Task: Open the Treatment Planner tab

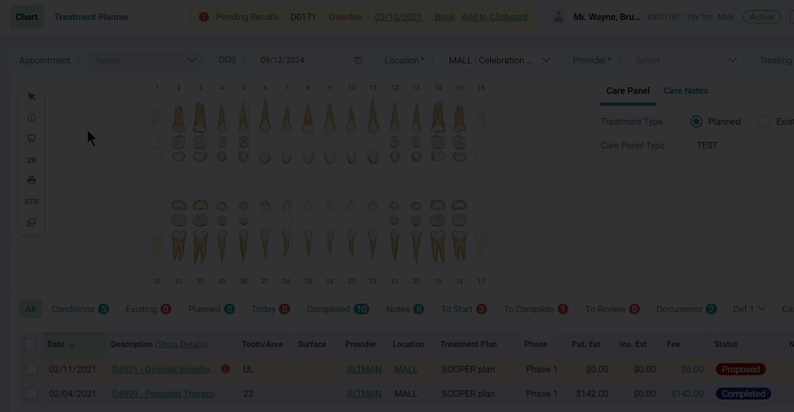Action: click(91, 17)
